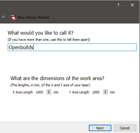Click the Y Axis Length label

pos(79,92)
